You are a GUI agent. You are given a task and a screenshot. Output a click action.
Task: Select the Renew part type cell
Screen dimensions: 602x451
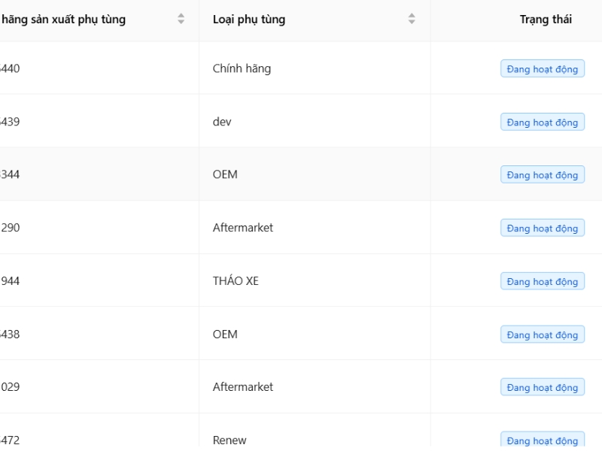point(230,440)
